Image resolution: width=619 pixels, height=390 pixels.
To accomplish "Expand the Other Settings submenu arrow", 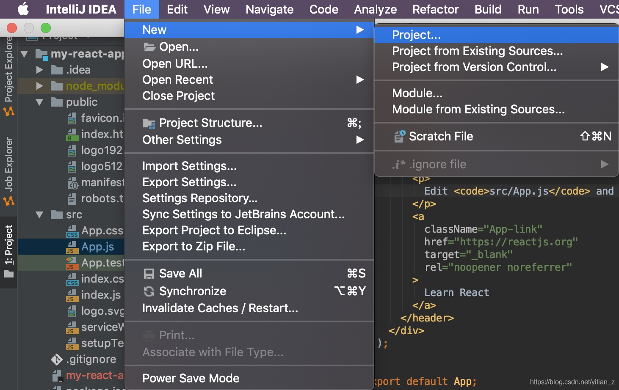I will click(x=360, y=140).
